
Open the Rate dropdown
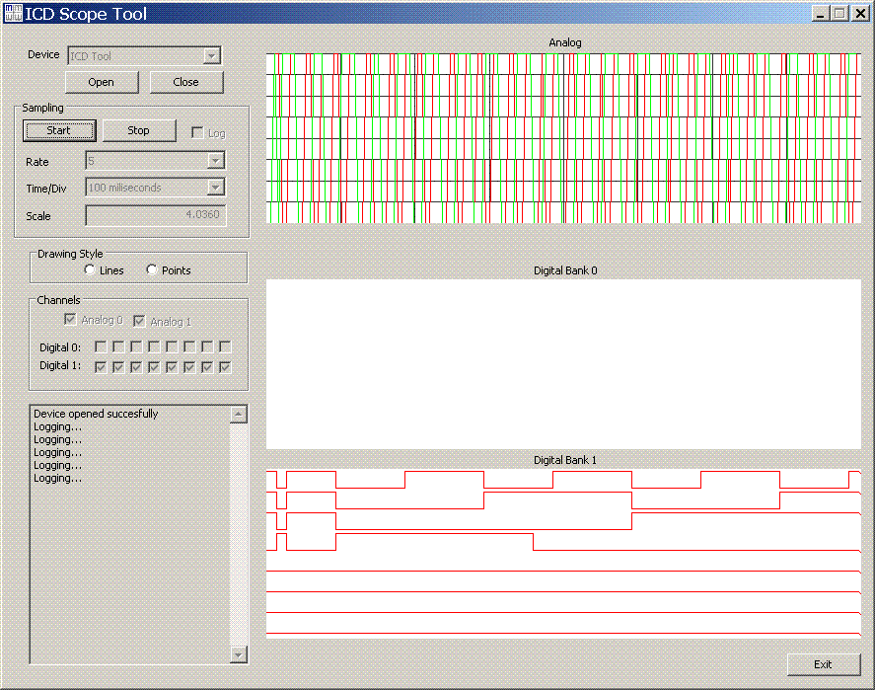point(155,161)
